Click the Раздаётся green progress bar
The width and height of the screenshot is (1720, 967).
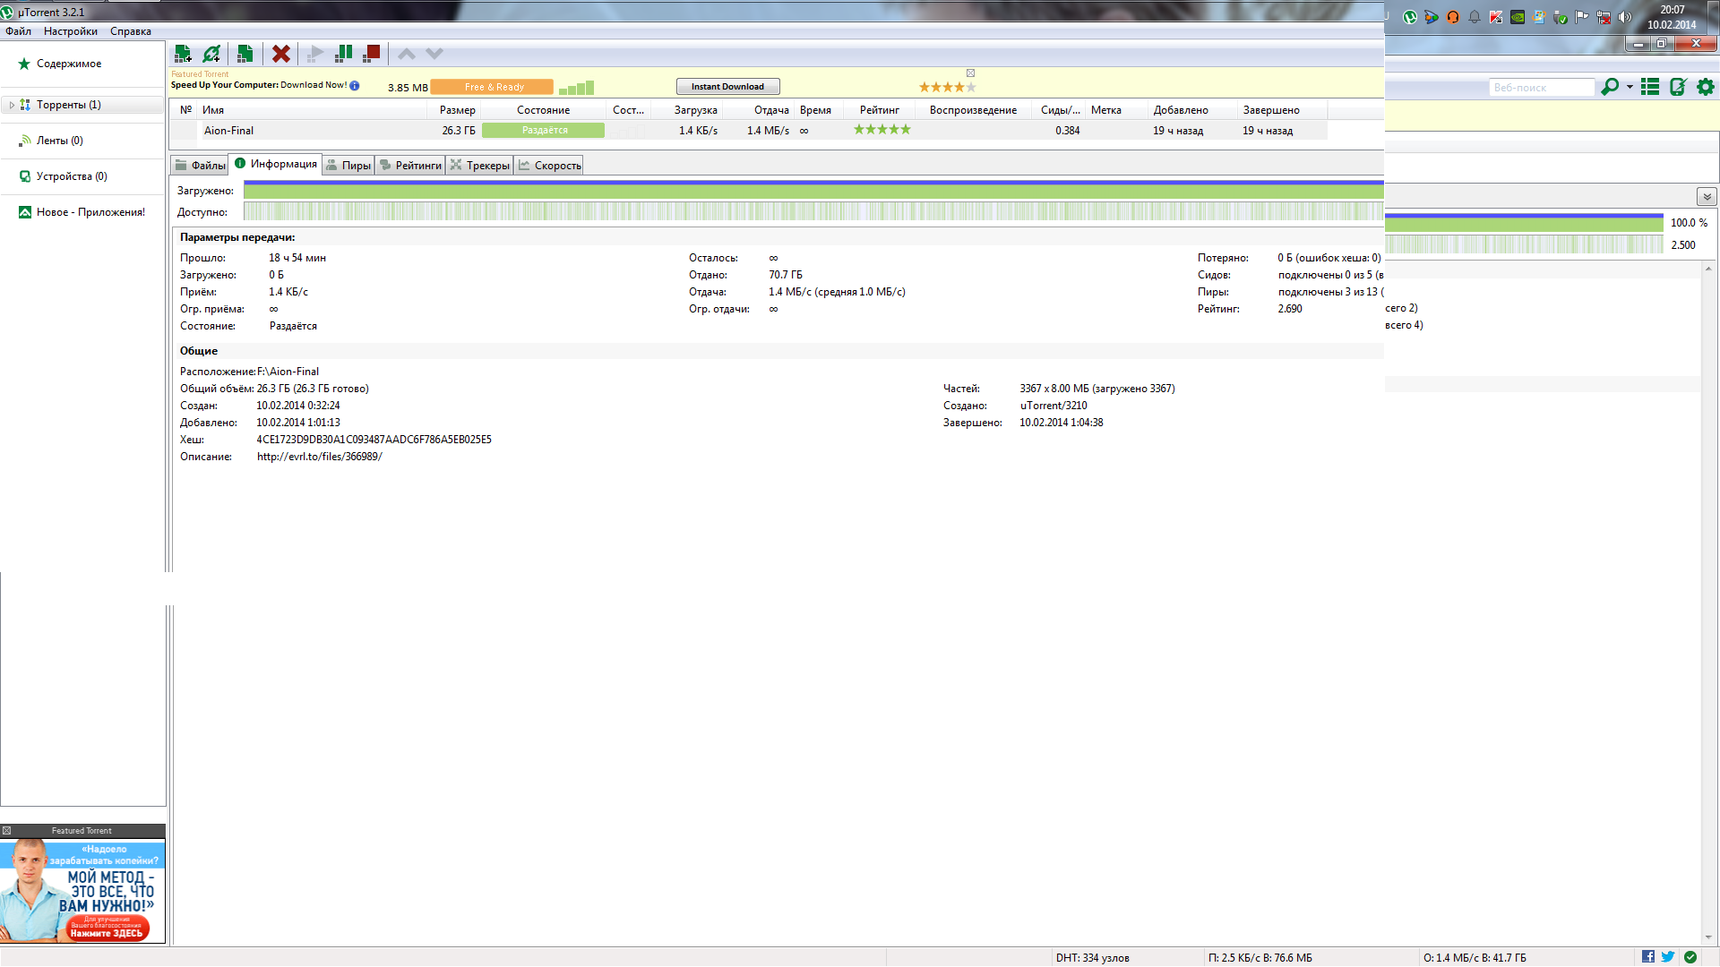pyautogui.click(x=544, y=131)
